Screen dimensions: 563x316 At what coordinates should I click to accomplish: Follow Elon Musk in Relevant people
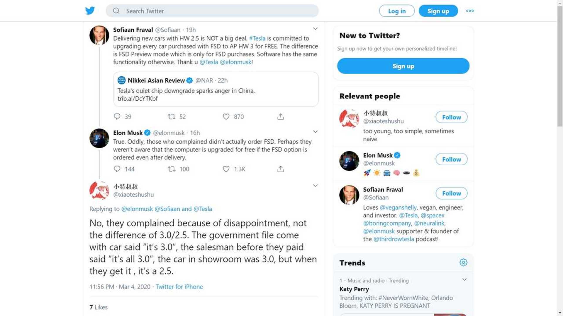coord(451,159)
